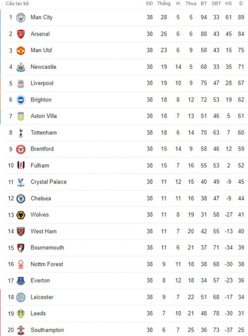Click the Thắng column header

(164, 3)
